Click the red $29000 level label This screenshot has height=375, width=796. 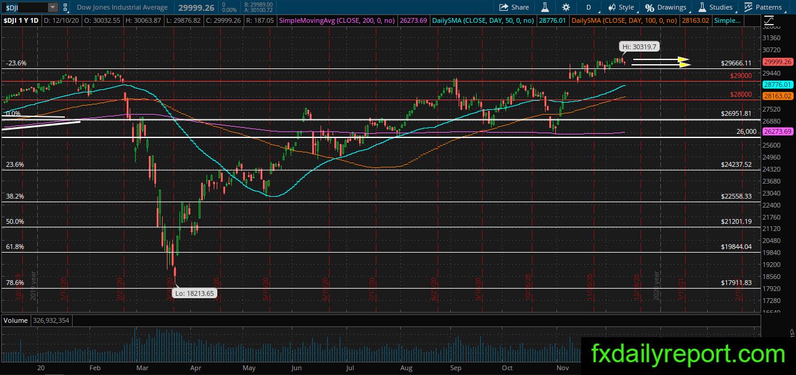[741, 76]
